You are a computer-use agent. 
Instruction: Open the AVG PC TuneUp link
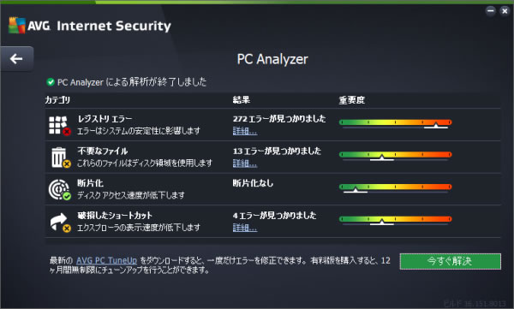coord(106,260)
